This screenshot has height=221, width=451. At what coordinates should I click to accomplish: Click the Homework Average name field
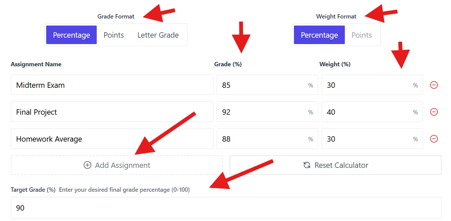click(x=112, y=139)
